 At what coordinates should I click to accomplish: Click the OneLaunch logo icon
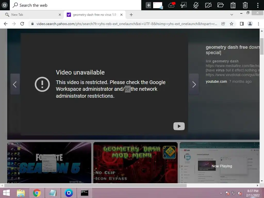click(x=5, y=5)
